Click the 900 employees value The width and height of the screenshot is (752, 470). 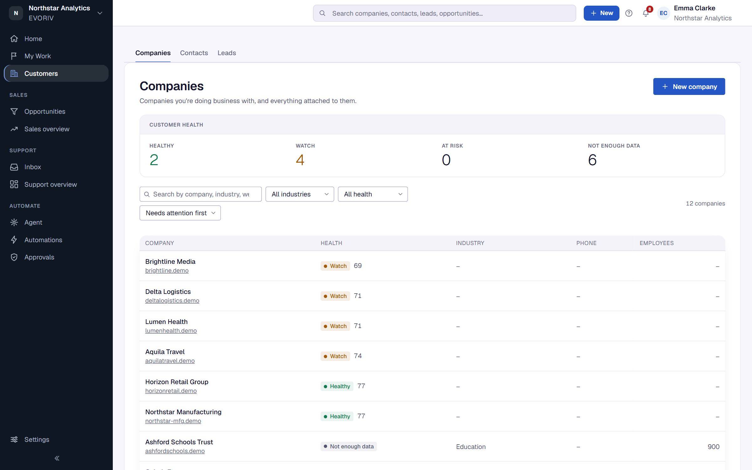click(713, 447)
